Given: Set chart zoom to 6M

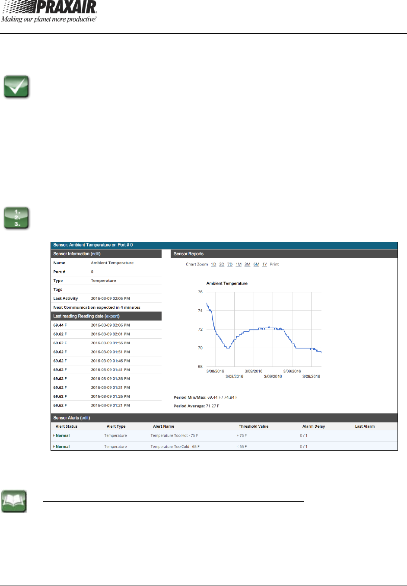Looking at the screenshot, I should point(256,264).
